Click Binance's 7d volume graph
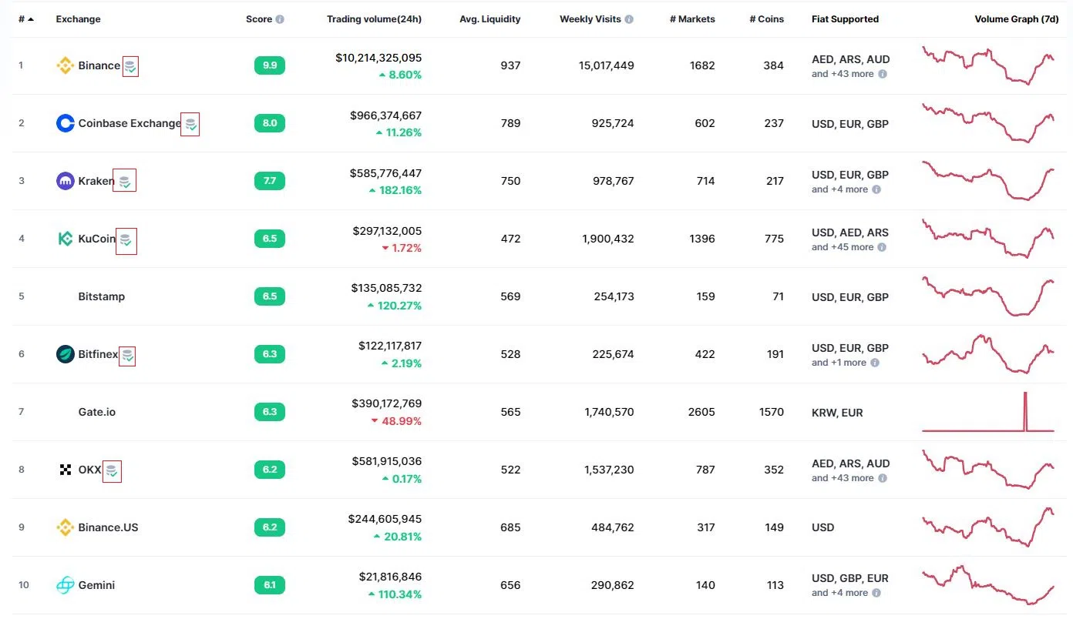This screenshot has height=619, width=1073. click(x=988, y=65)
